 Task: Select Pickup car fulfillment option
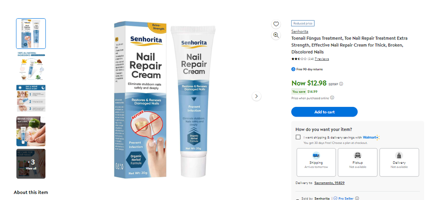(x=358, y=162)
